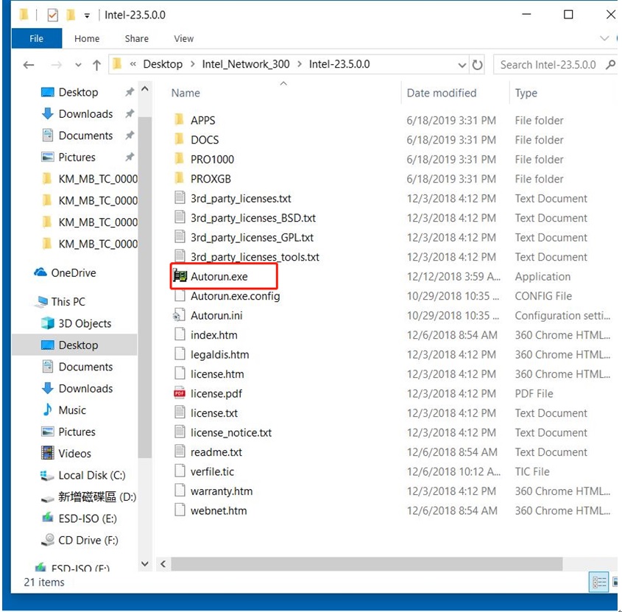Click the chevron after Intel_Network_300 in address bar
This screenshot has width=622, height=612.
(x=300, y=64)
